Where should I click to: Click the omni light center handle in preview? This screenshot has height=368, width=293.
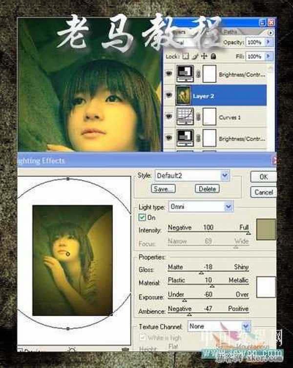point(67,254)
